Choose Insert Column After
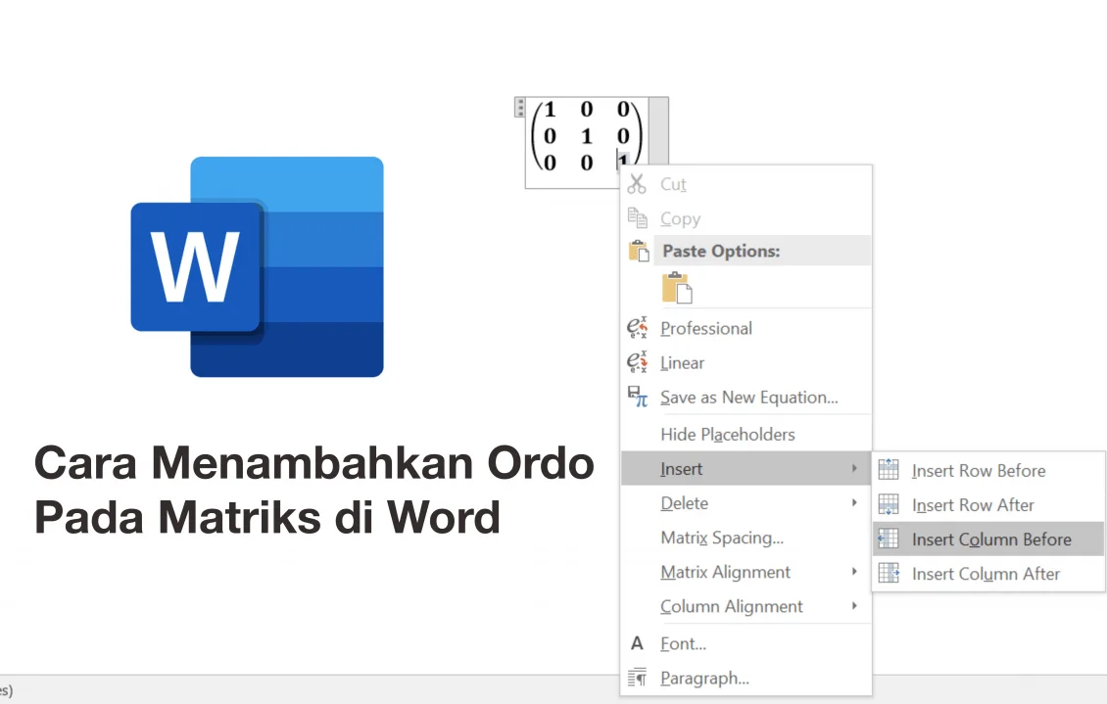This screenshot has width=1107, height=704. pos(988,574)
